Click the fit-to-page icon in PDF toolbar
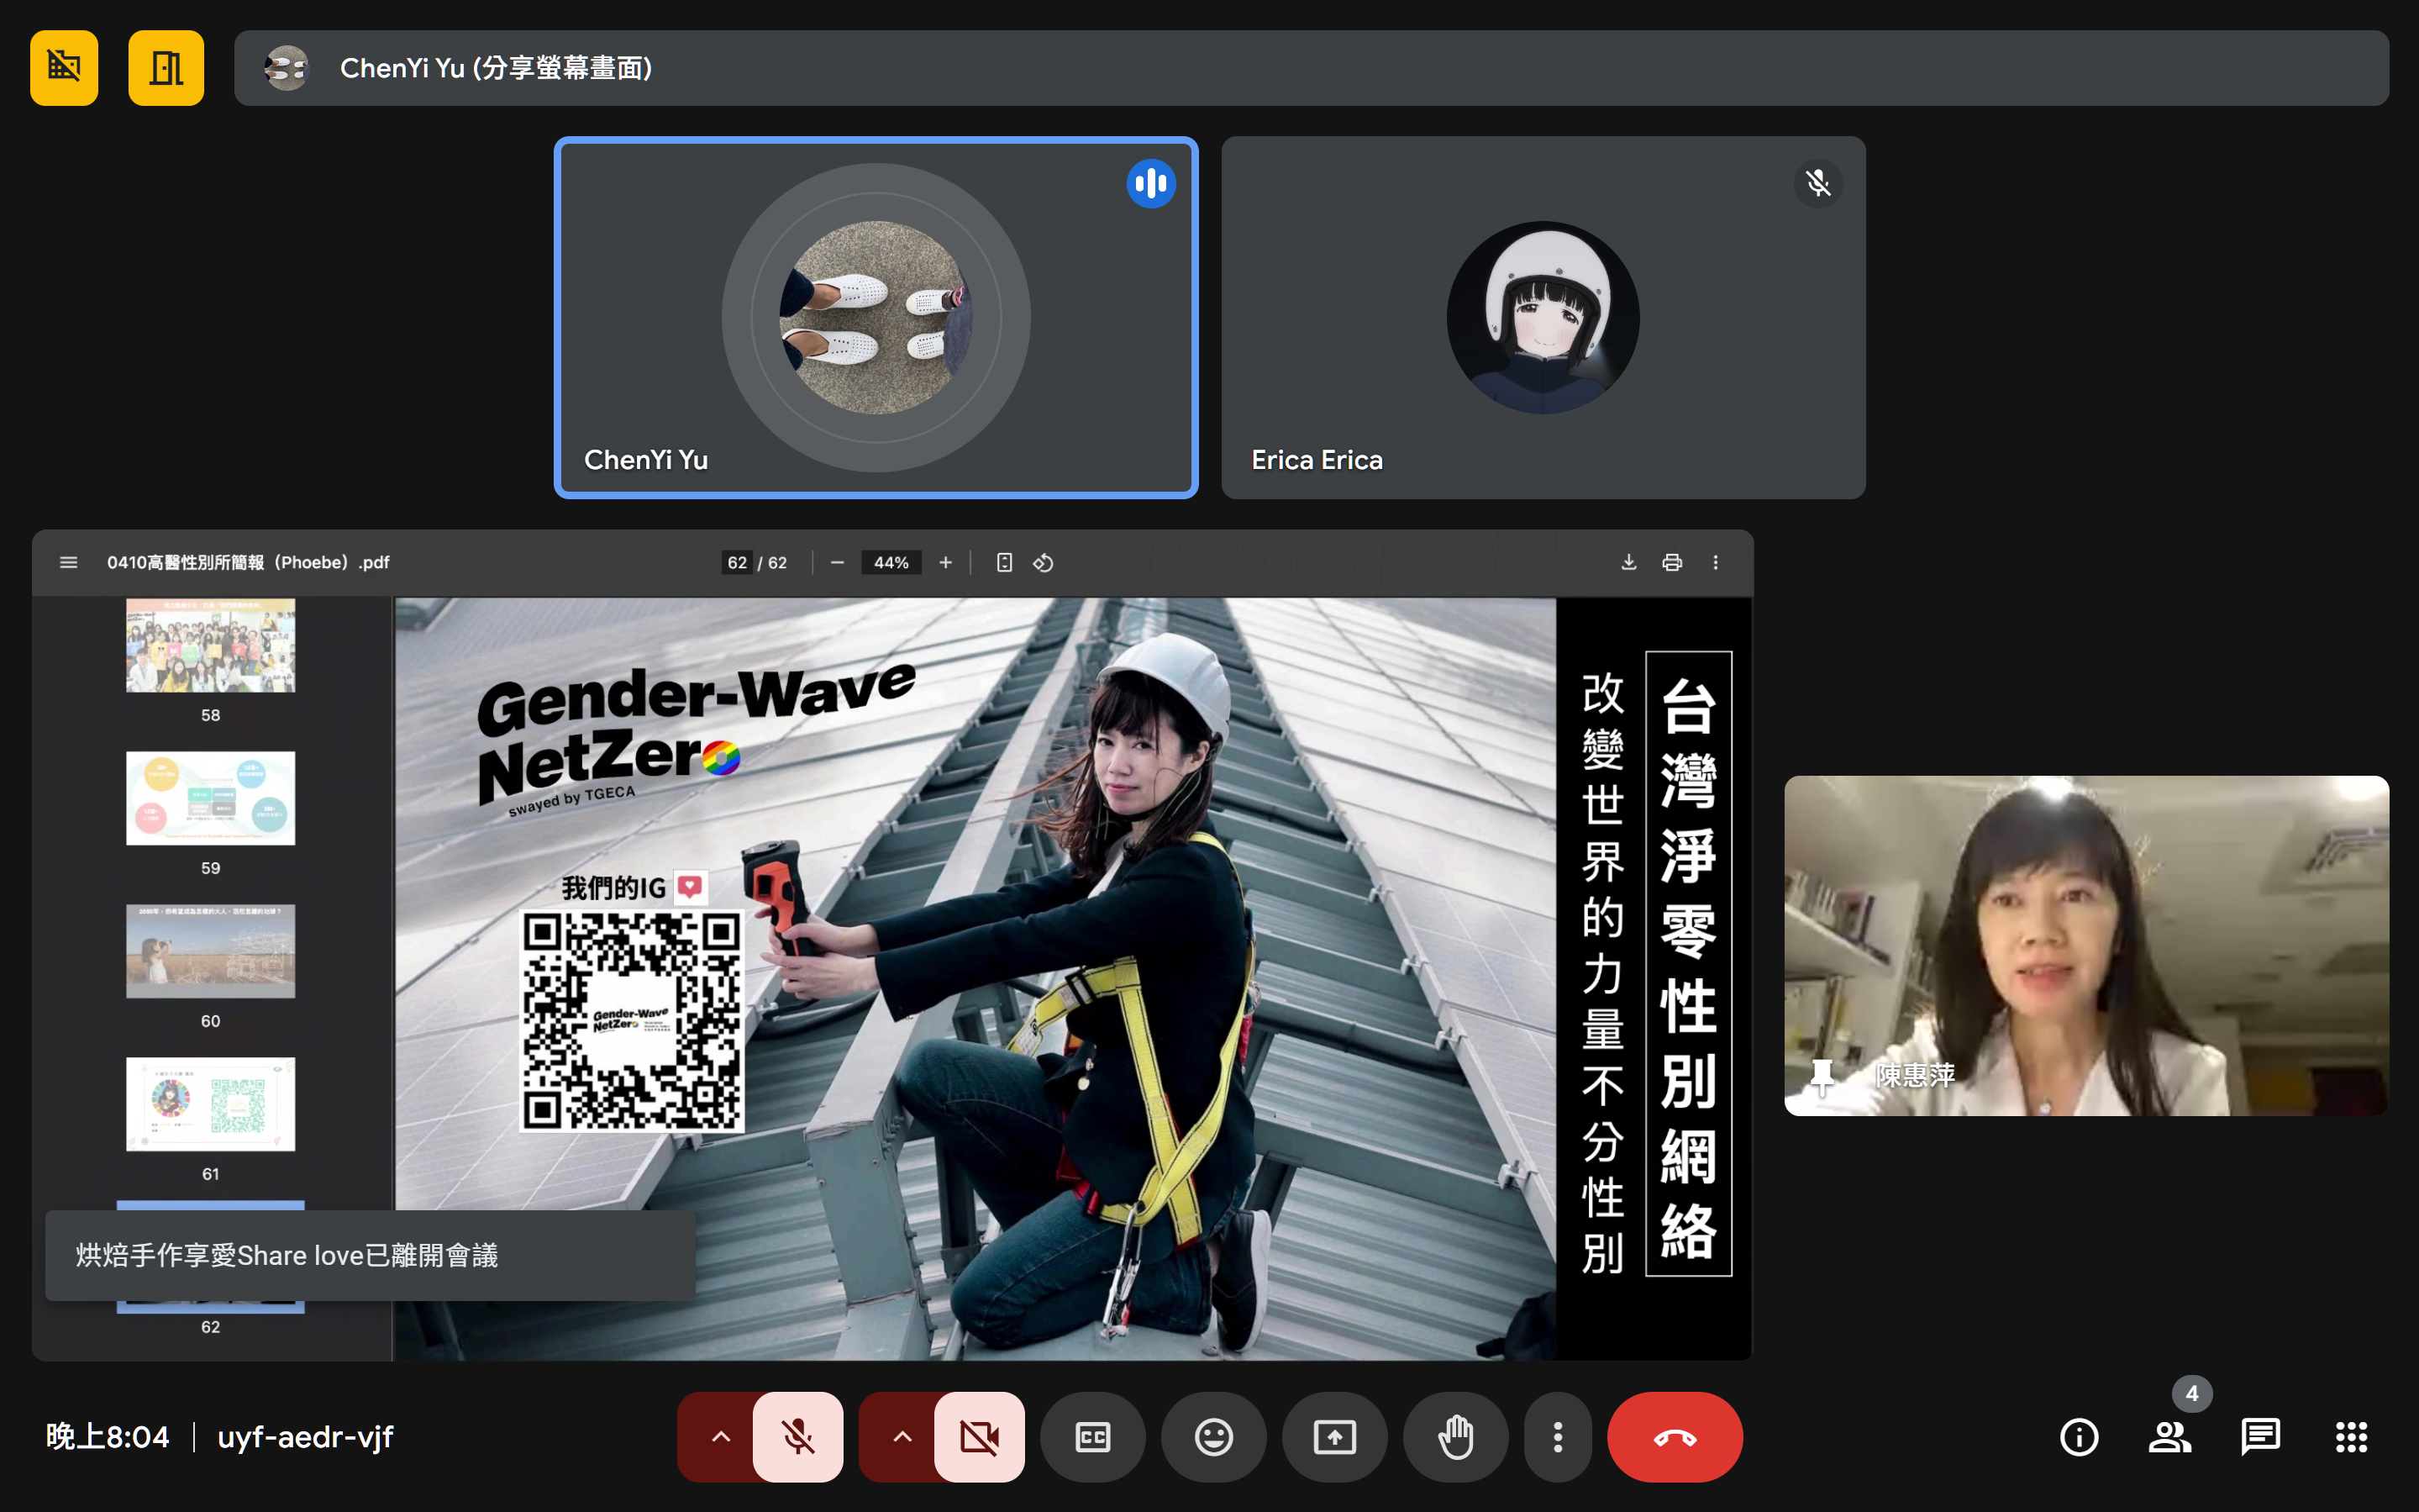Screen dimensions: 2419x1512 pyautogui.click(x=1005, y=563)
